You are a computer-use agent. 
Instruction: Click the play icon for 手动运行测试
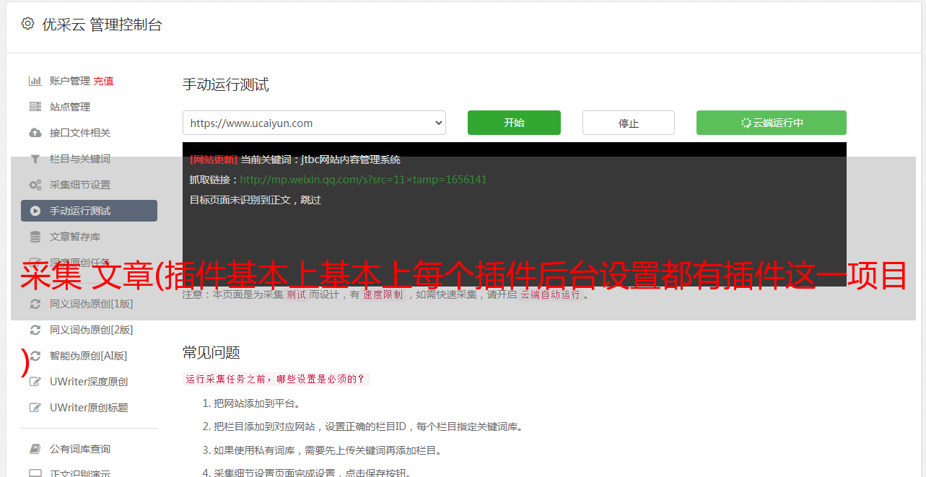point(35,211)
